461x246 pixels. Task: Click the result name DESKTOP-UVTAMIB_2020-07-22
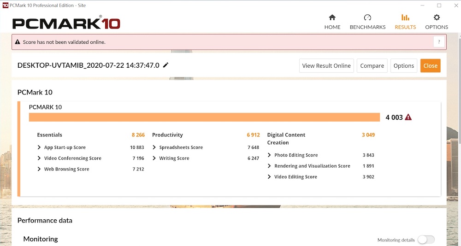click(x=88, y=65)
